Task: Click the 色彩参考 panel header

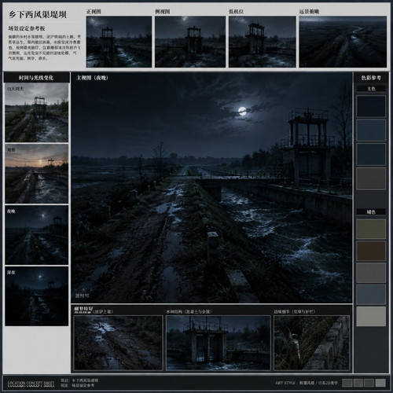Action: (371, 78)
